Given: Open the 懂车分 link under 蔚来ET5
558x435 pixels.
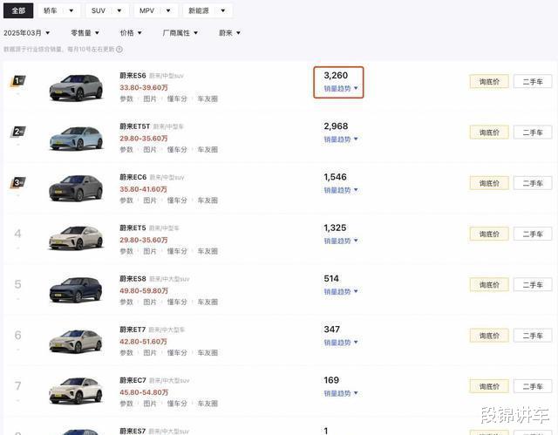Looking at the screenshot, I should (x=177, y=251).
